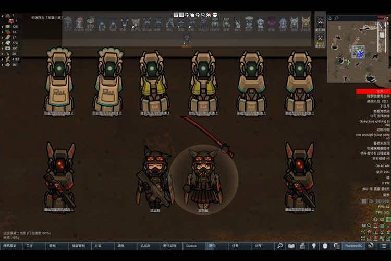Set game speed to normal play
Image resolution: width=391 pixels, height=261 pixels.
pos(371,200)
